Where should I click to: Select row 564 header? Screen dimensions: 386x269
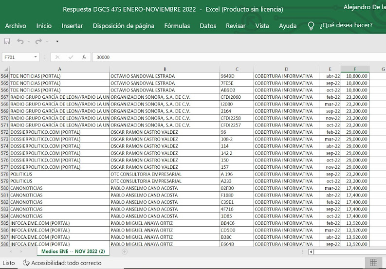tap(5, 76)
